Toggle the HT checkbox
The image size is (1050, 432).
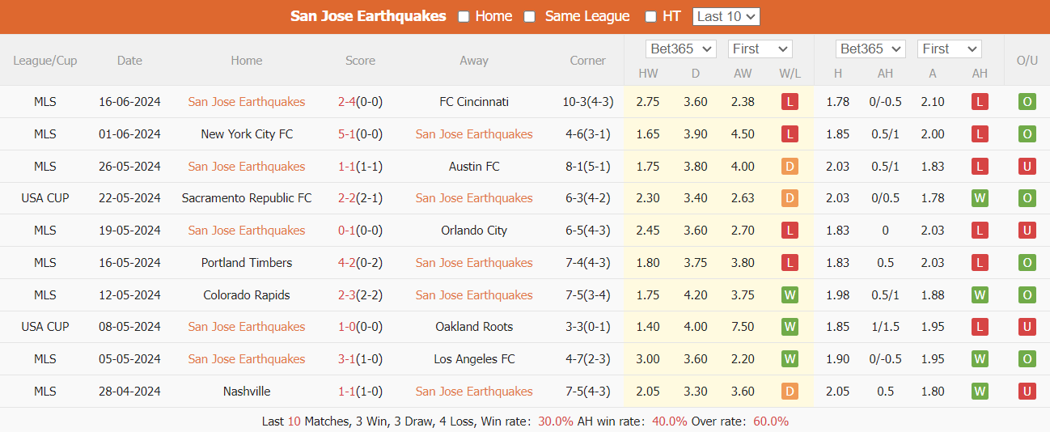coord(651,16)
